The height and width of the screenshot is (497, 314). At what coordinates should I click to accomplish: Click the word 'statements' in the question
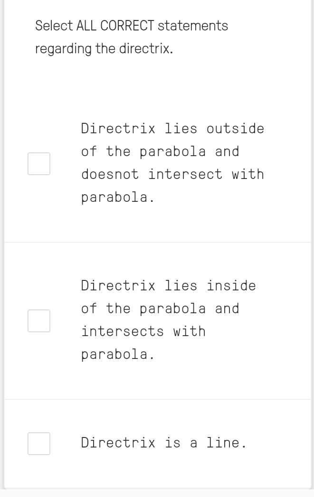coord(193,26)
